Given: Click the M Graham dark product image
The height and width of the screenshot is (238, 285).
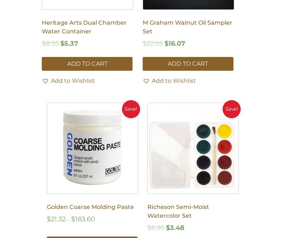Looking at the screenshot, I should [188, 5].
